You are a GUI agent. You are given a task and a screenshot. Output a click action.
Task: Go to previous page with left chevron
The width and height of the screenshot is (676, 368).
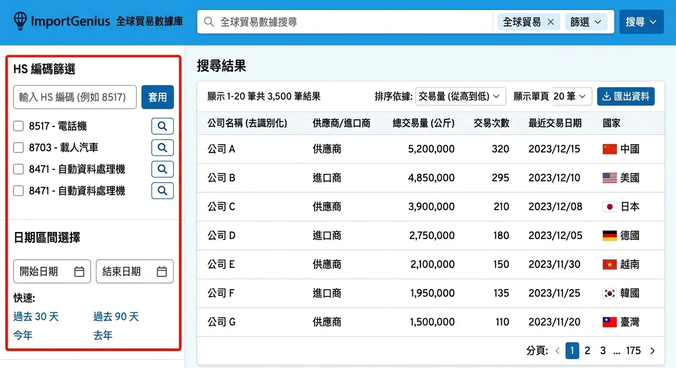(x=557, y=351)
